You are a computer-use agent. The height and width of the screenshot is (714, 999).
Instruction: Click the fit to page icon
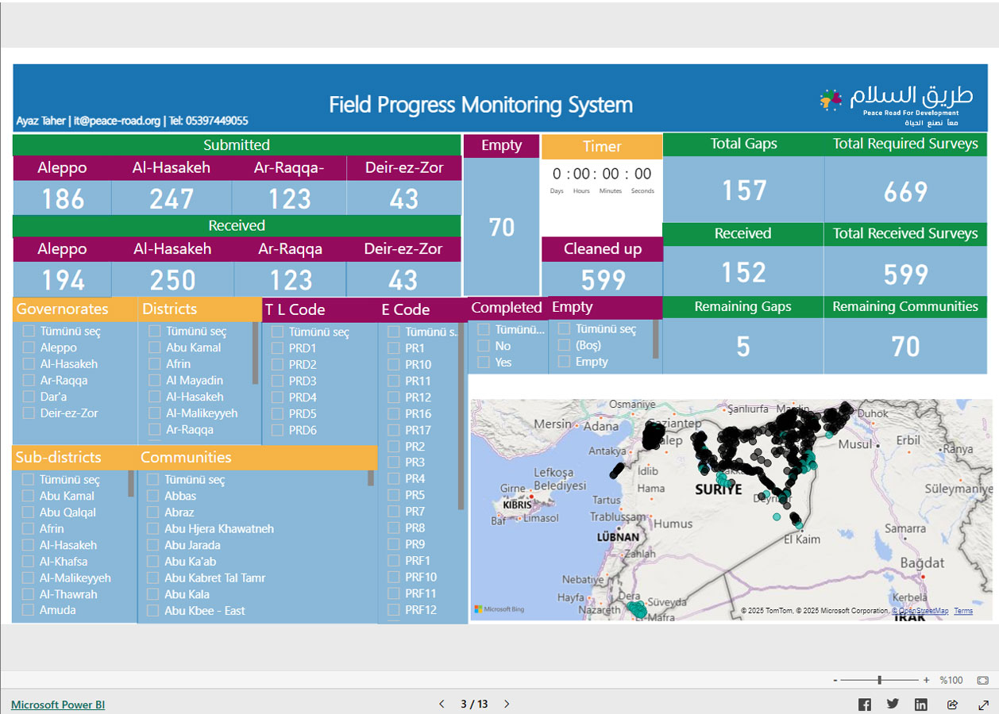[983, 681]
